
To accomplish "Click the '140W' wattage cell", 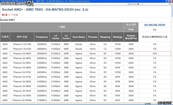I will (x=118, y=54).
